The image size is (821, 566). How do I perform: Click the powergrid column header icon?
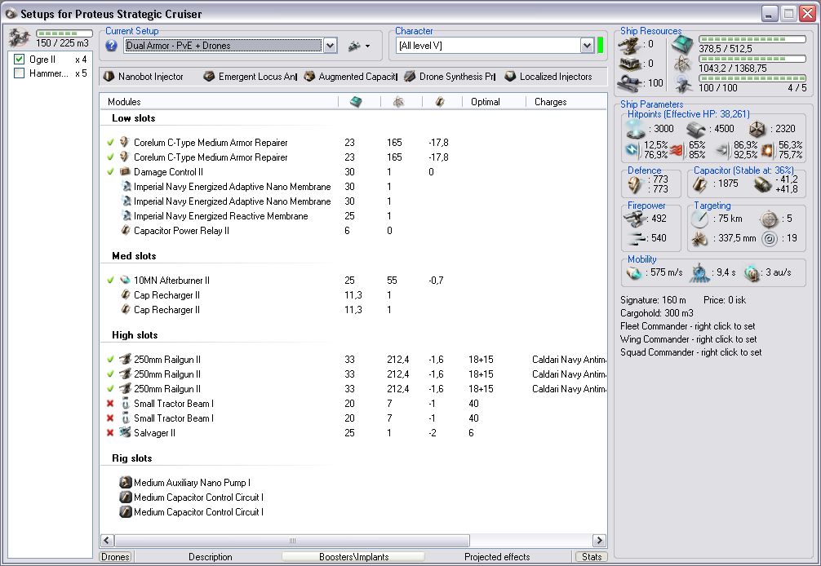[x=398, y=101]
